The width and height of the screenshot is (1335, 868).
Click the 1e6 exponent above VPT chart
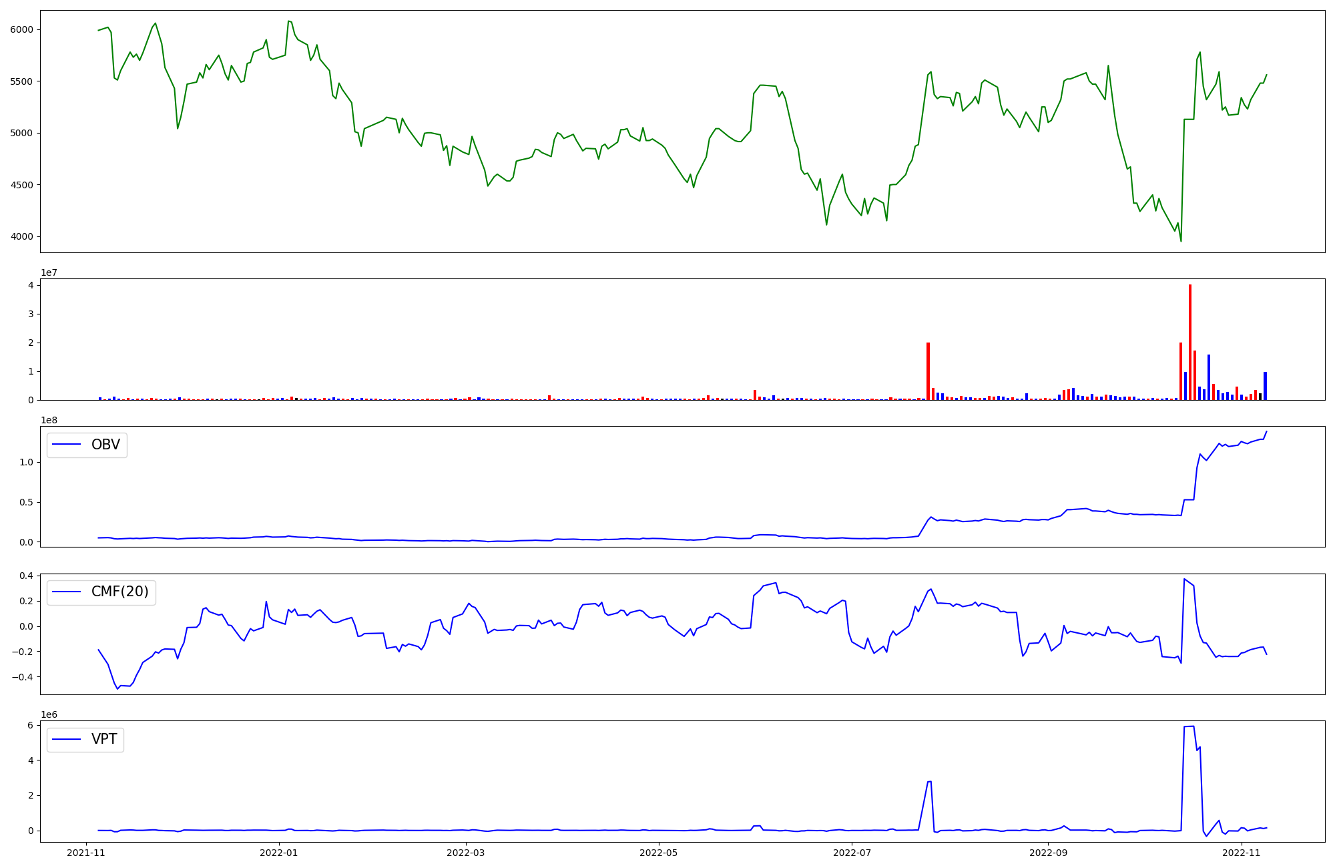click(49, 714)
